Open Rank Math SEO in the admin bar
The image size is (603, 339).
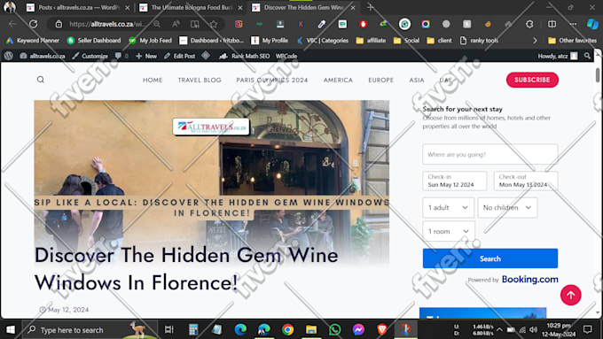(245, 56)
